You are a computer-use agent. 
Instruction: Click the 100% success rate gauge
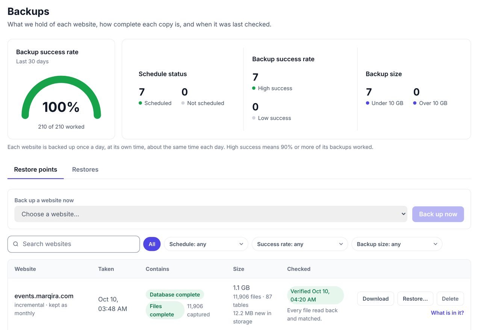pos(61,98)
